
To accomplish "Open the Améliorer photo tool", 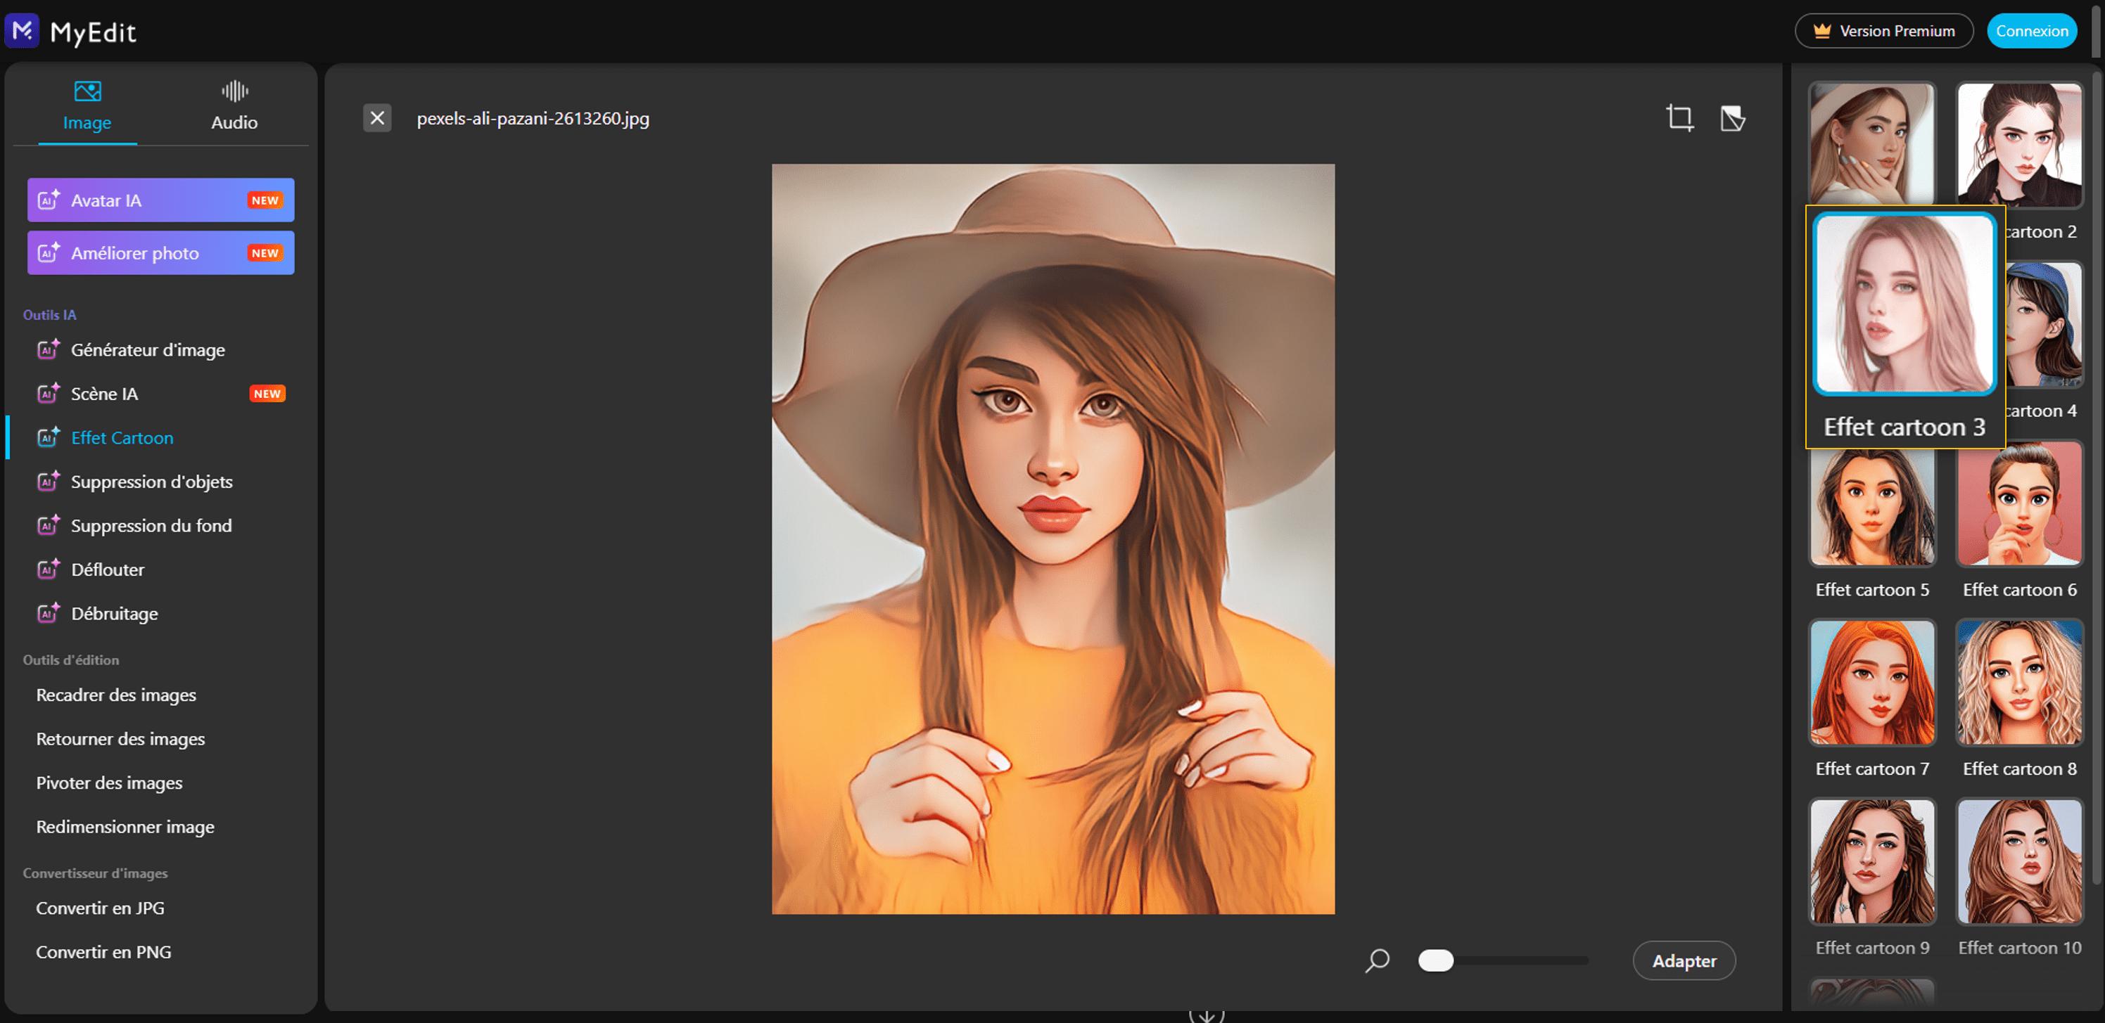I will pos(160,253).
